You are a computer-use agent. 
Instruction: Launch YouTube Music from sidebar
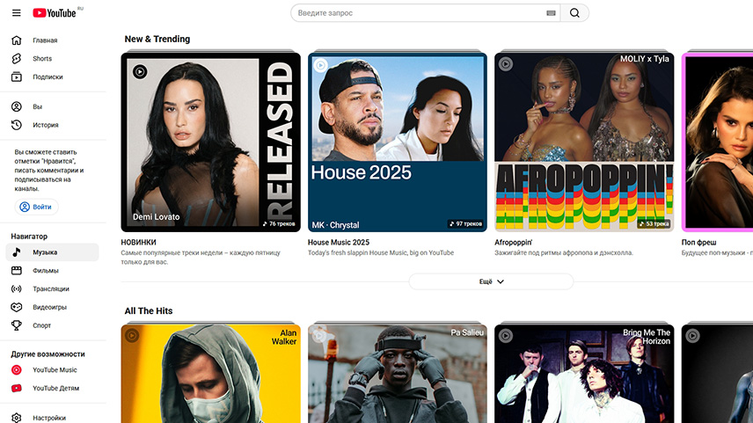pos(55,370)
